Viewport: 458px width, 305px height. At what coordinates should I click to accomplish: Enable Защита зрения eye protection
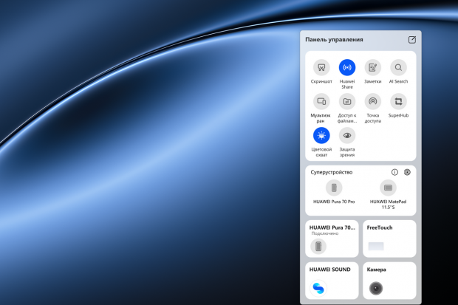(347, 136)
